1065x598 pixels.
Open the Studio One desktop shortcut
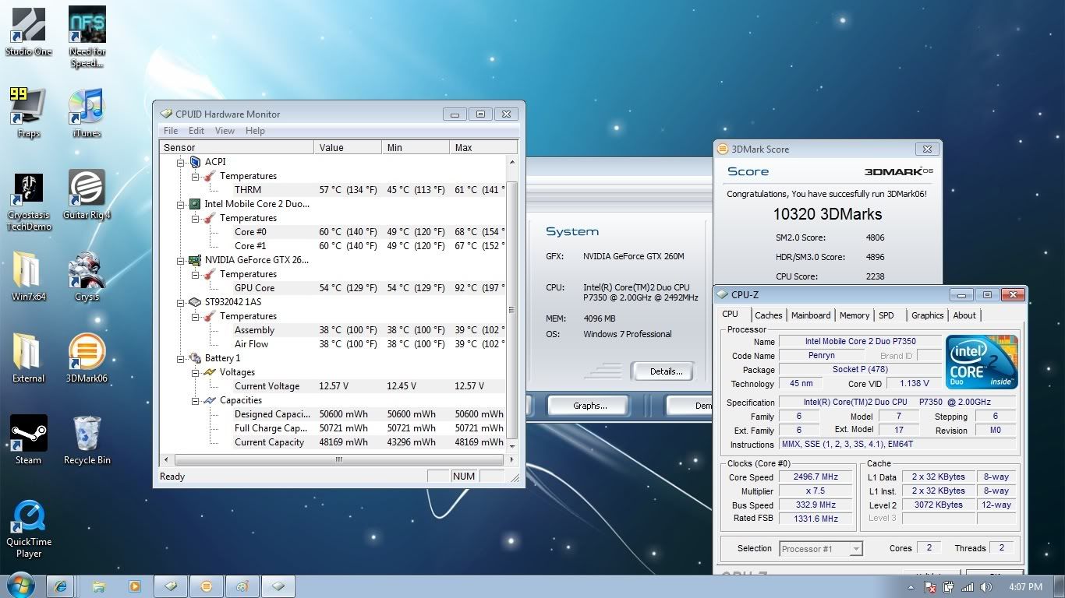(28, 32)
